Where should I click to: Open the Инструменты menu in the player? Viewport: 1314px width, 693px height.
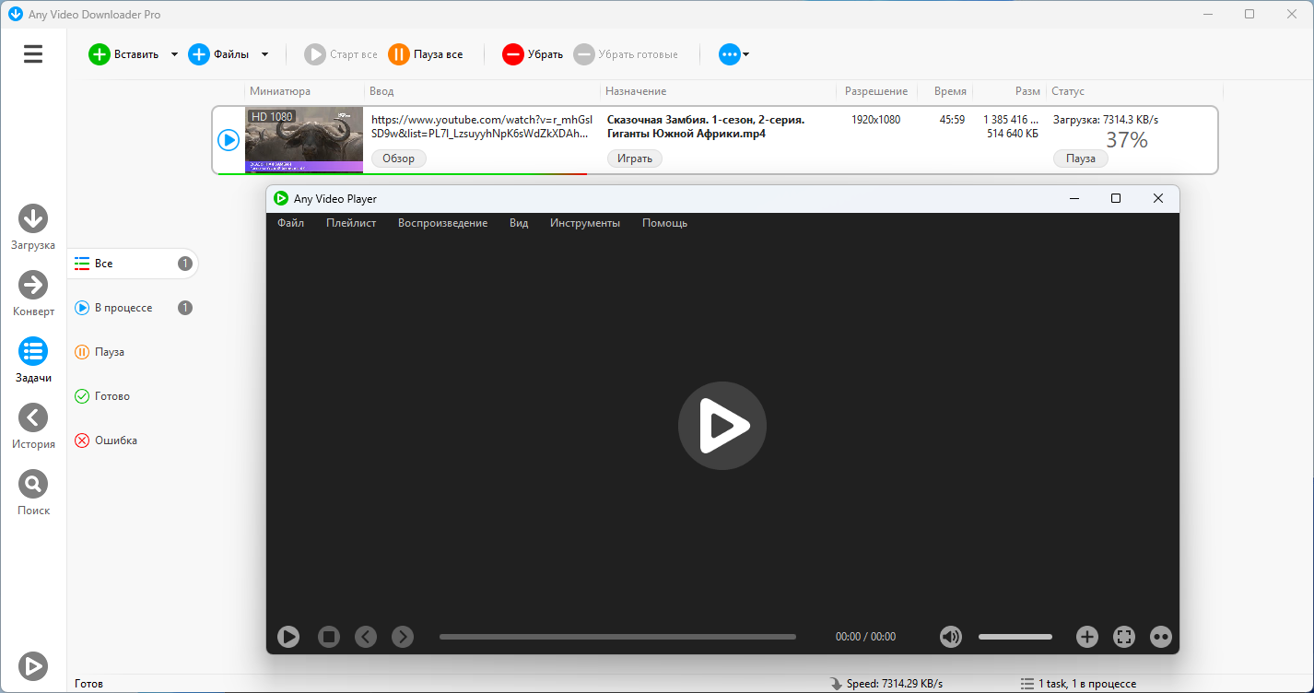click(584, 223)
